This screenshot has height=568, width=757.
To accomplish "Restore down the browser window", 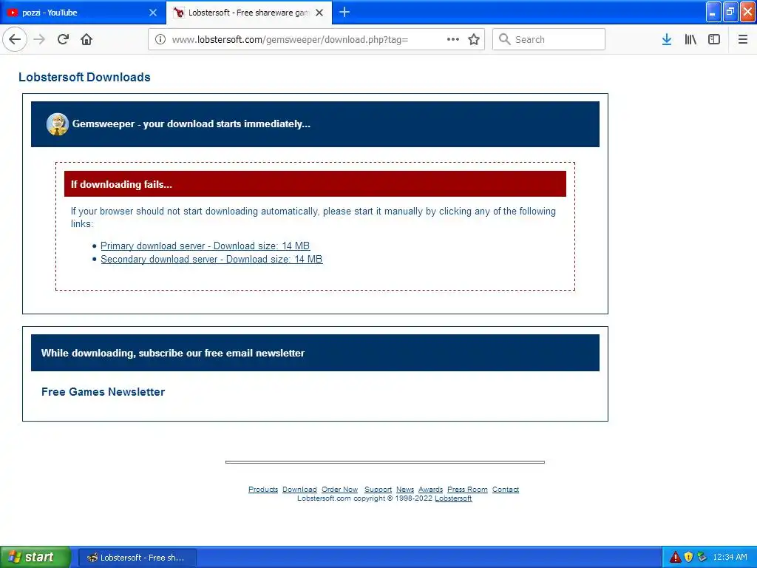I will click(730, 12).
